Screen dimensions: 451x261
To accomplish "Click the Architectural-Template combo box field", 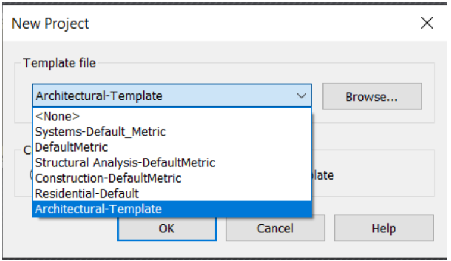I will [172, 96].
